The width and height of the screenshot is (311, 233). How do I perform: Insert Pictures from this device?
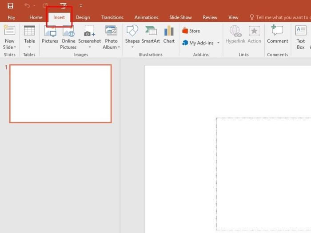50,35
